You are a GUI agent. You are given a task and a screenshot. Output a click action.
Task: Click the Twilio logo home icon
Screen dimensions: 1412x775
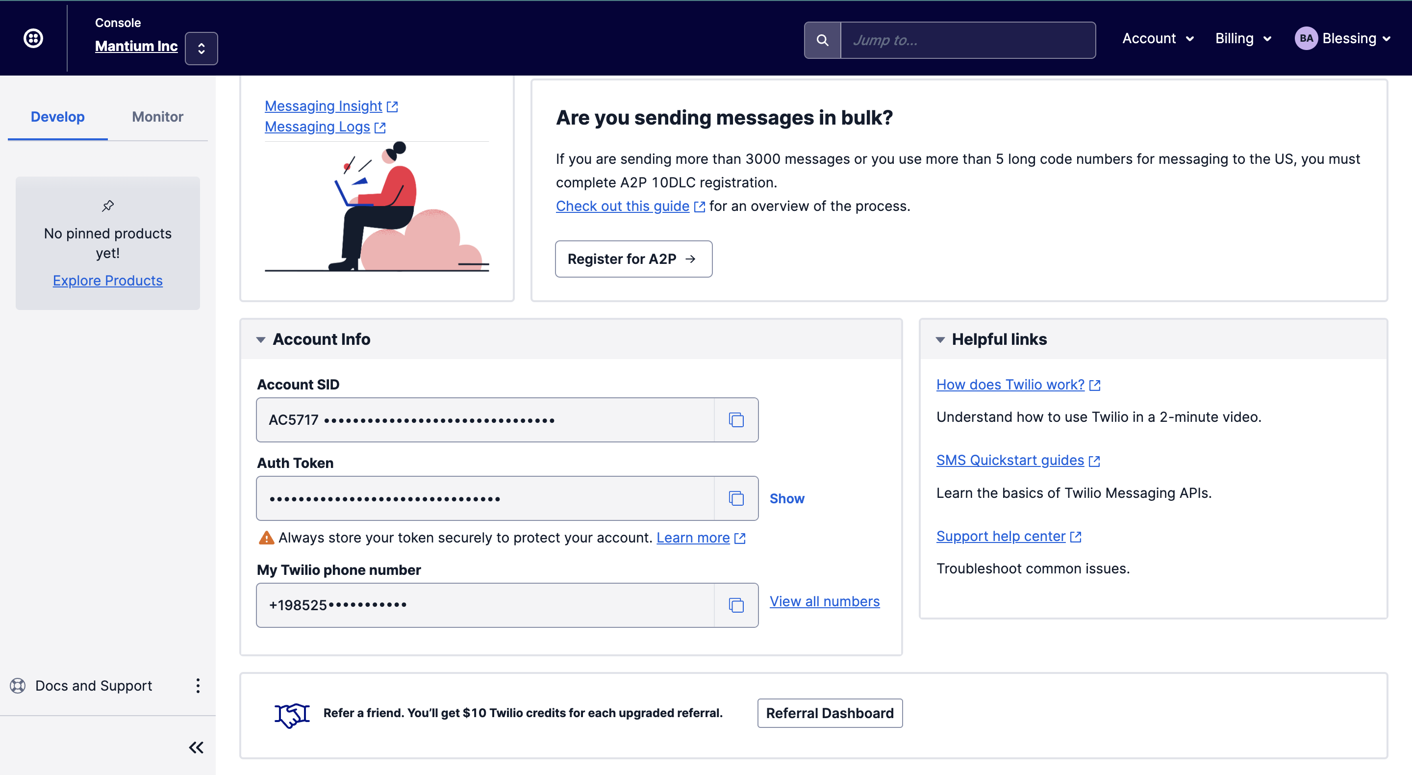[33, 38]
